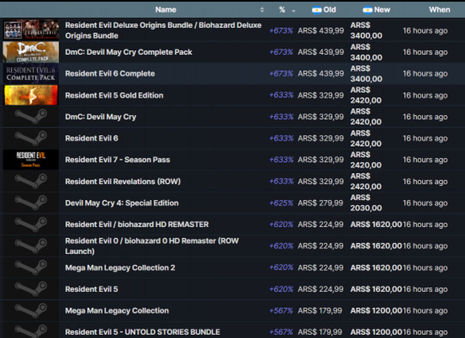Click the Resident Evil Deluxe Origins Bundle thumbnail
Image resolution: width=465 pixels, height=338 pixels.
31,31
